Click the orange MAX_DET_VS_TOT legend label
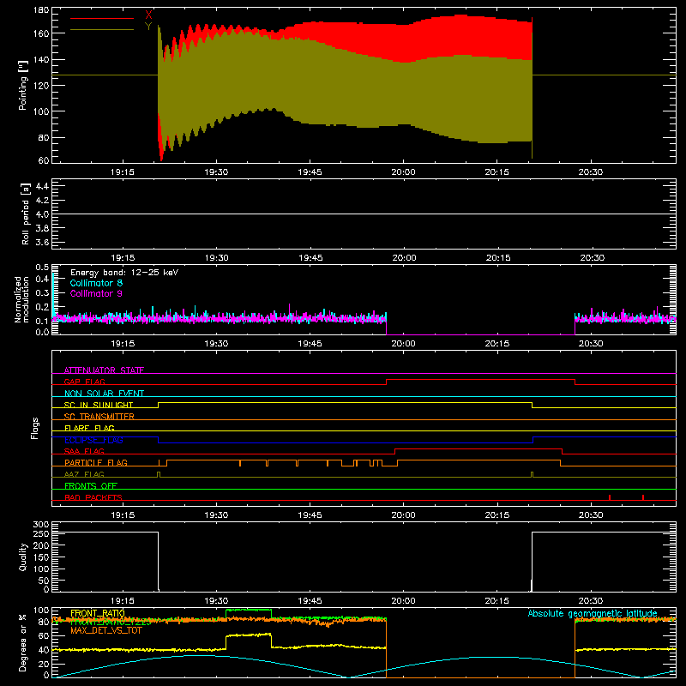Image resolution: width=686 pixels, height=686 pixels. point(105,630)
